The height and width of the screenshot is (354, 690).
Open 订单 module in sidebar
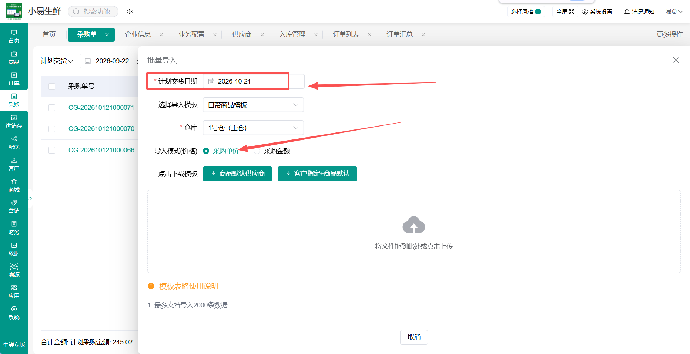click(14, 79)
